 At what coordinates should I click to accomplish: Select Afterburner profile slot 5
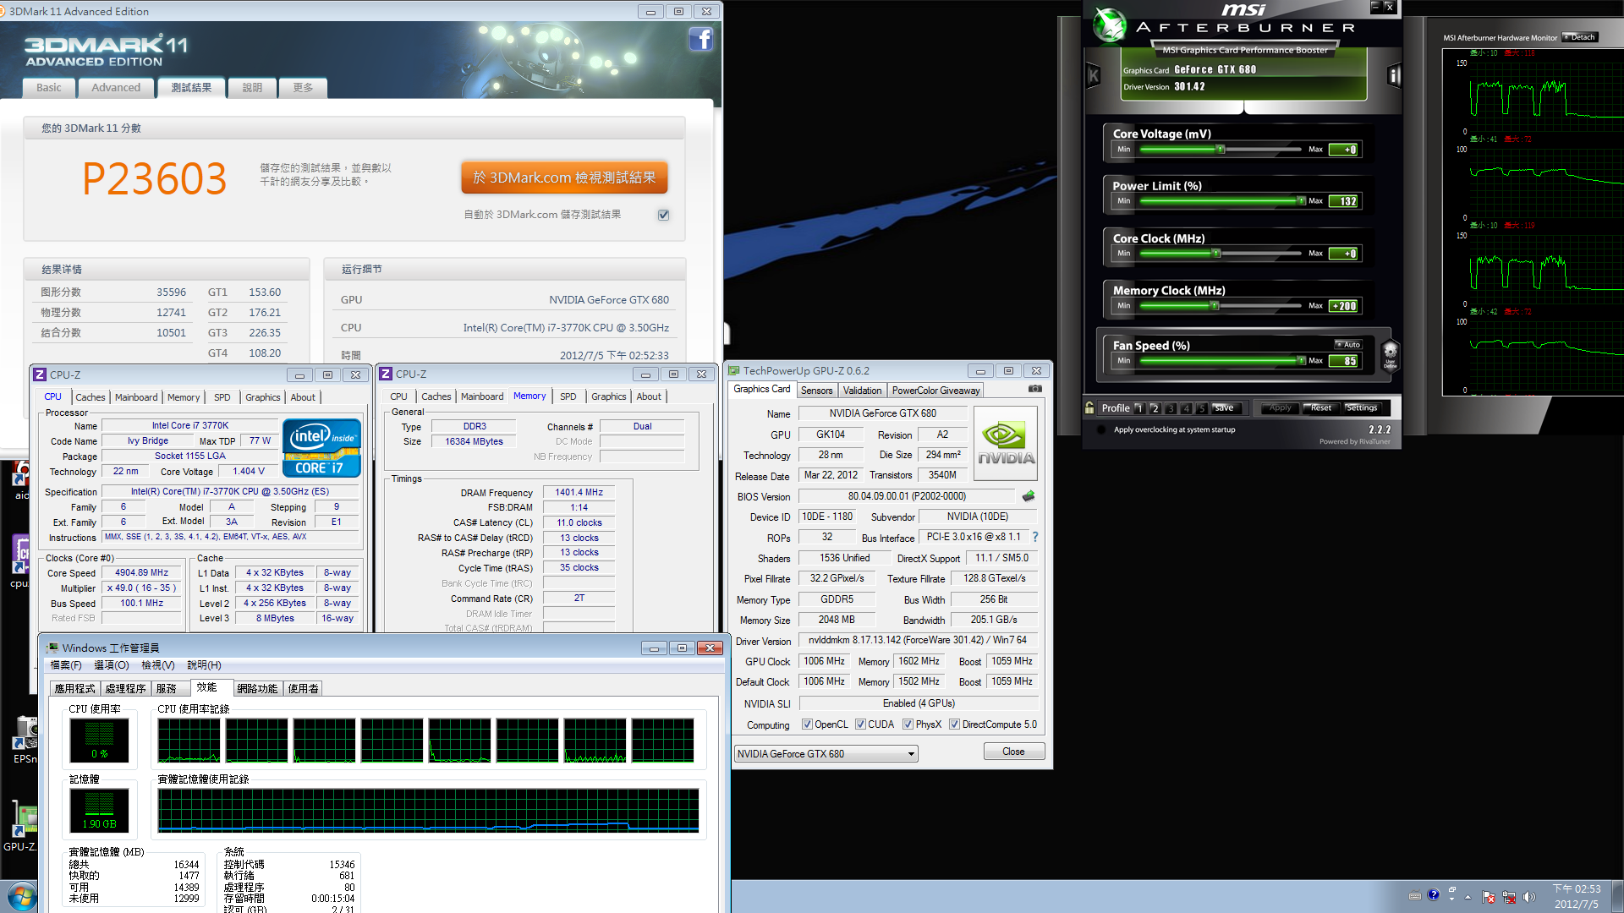pyautogui.click(x=1201, y=408)
